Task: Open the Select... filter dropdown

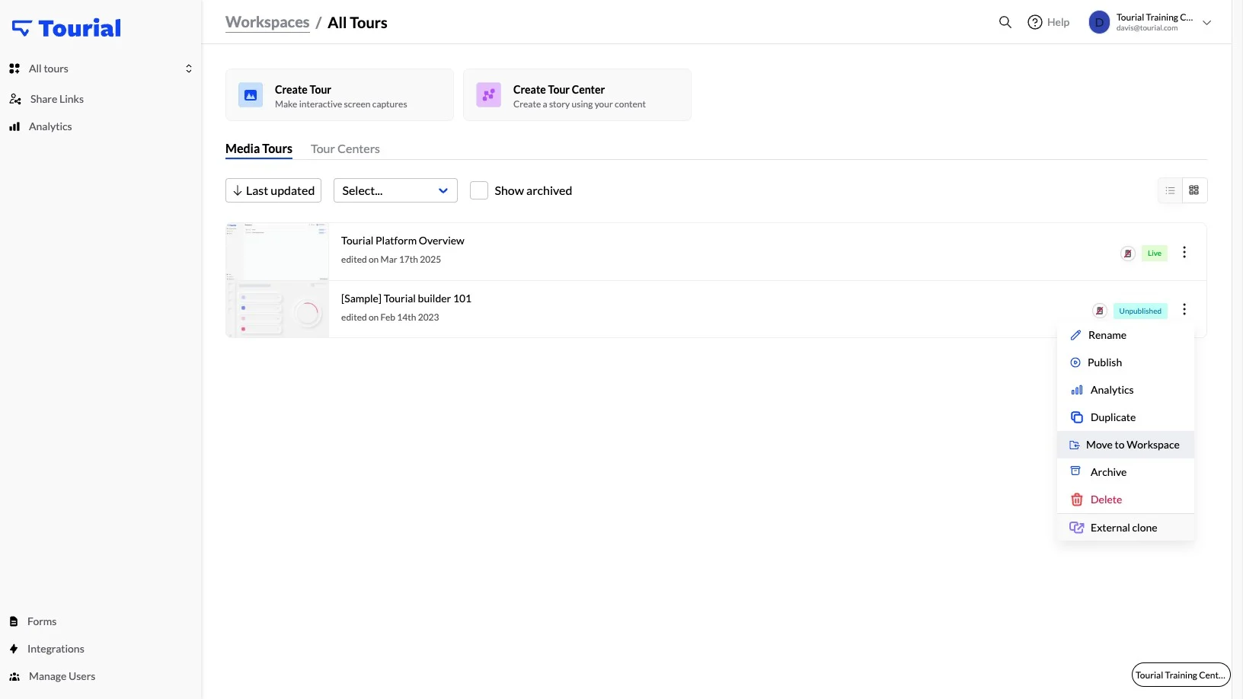Action: [x=395, y=190]
